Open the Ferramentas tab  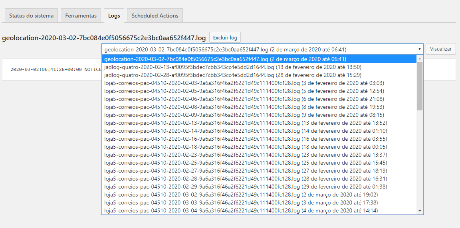81,16
